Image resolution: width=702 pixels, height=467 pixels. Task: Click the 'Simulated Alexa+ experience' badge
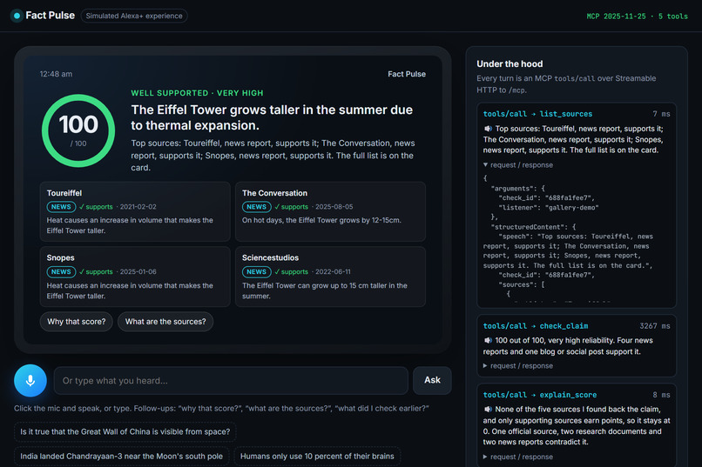coord(134,16)
